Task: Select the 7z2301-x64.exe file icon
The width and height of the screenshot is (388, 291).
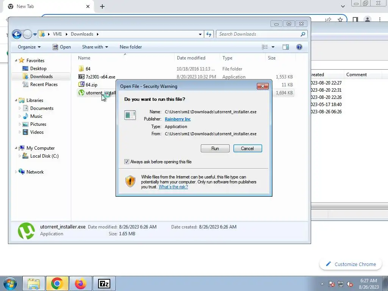Action: point(81,77)
